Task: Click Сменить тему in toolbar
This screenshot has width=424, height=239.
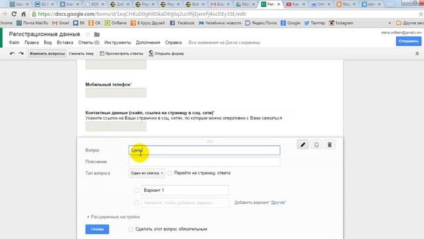Action: coord(81,54)
